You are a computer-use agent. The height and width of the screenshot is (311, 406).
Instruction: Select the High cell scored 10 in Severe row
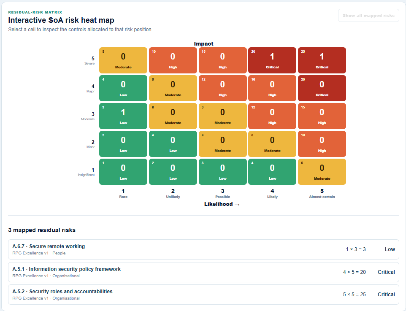173,60
